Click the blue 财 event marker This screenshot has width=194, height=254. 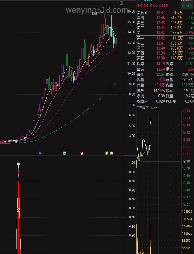40,153
